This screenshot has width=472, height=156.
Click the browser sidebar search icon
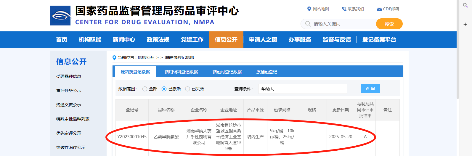pyautogui.click(x=465, y=5)
